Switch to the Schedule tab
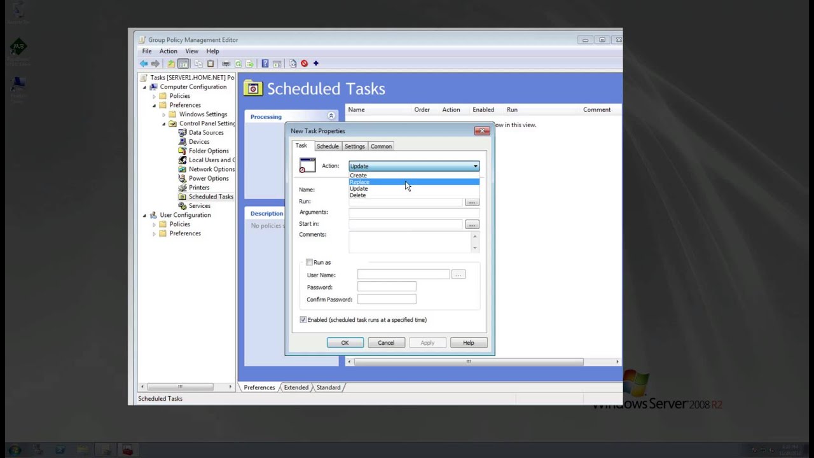 coord(328,146)
